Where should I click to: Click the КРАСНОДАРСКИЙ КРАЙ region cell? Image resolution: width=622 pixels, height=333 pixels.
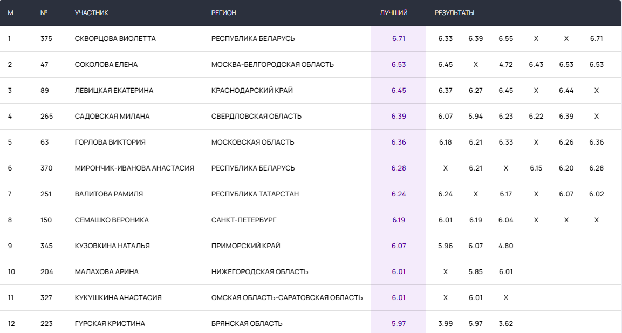[x=252, y=91]
